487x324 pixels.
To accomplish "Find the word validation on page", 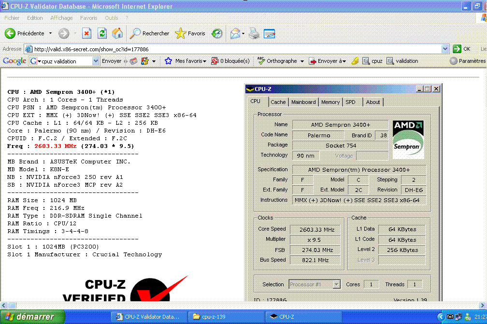I will pyautogui.click(x=402, y=61).
